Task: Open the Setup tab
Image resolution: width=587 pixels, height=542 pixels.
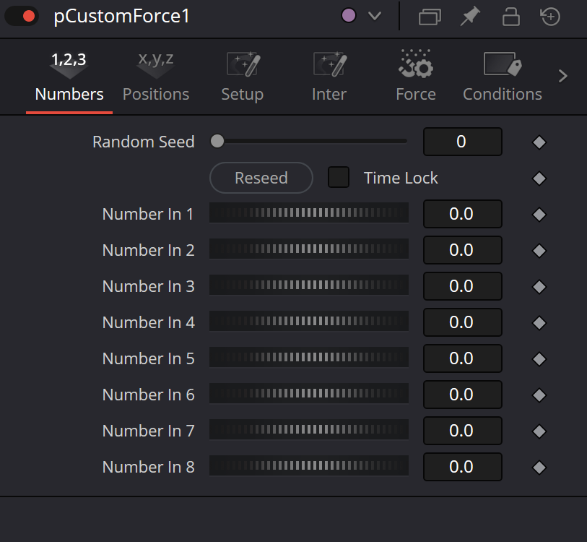Action: click(x=243, y=77)
